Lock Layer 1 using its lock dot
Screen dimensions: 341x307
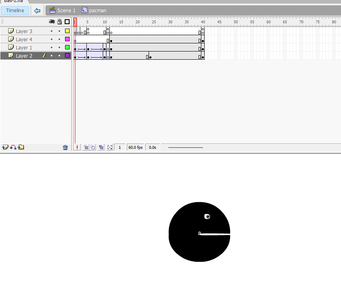(59, 47)
